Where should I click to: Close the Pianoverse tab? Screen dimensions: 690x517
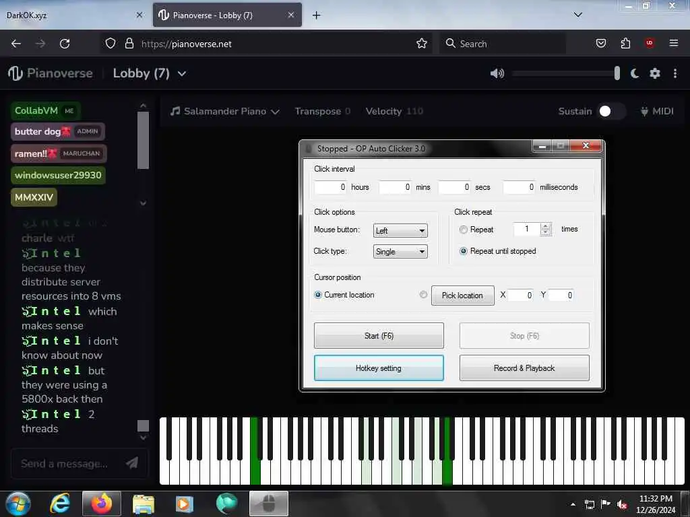[x=291, y=15]
